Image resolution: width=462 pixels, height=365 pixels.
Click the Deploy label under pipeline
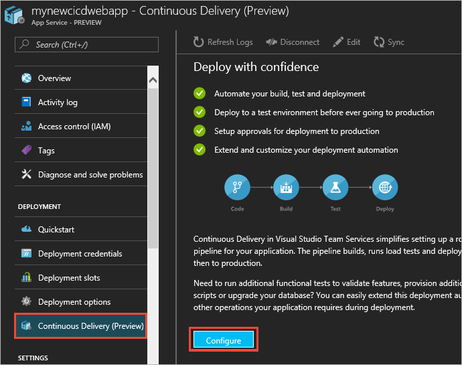[x=385, y=209]
